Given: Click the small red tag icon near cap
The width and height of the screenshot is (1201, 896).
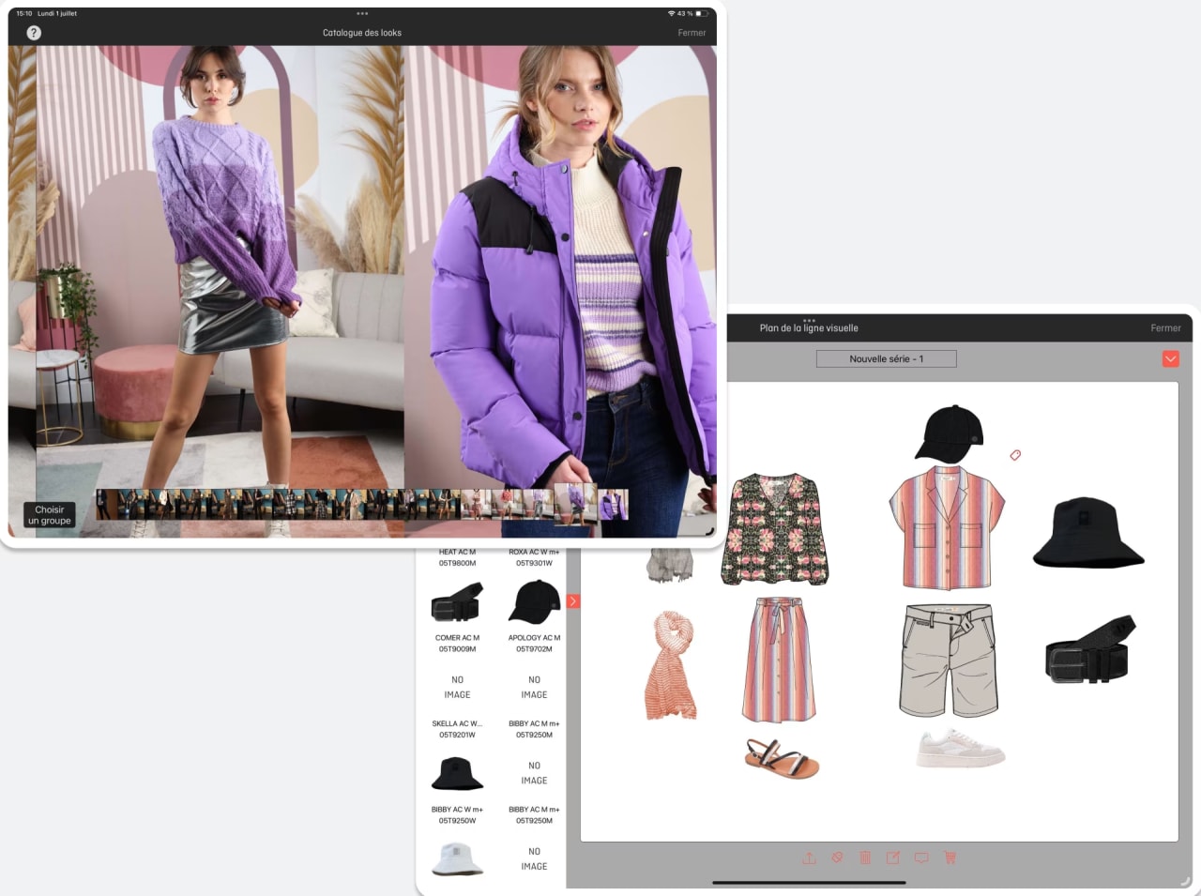Looking at the screenshot, I should click(1015, 455).
